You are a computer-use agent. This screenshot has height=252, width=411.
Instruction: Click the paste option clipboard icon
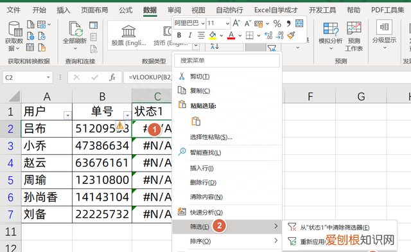coord(196,122)
